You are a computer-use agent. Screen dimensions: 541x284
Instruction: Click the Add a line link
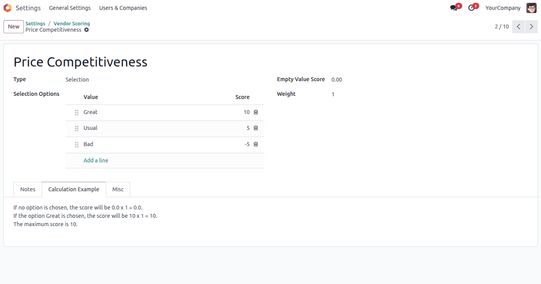pos(96,160)
